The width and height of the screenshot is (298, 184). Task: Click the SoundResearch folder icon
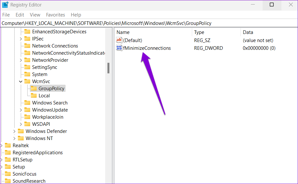8,181
